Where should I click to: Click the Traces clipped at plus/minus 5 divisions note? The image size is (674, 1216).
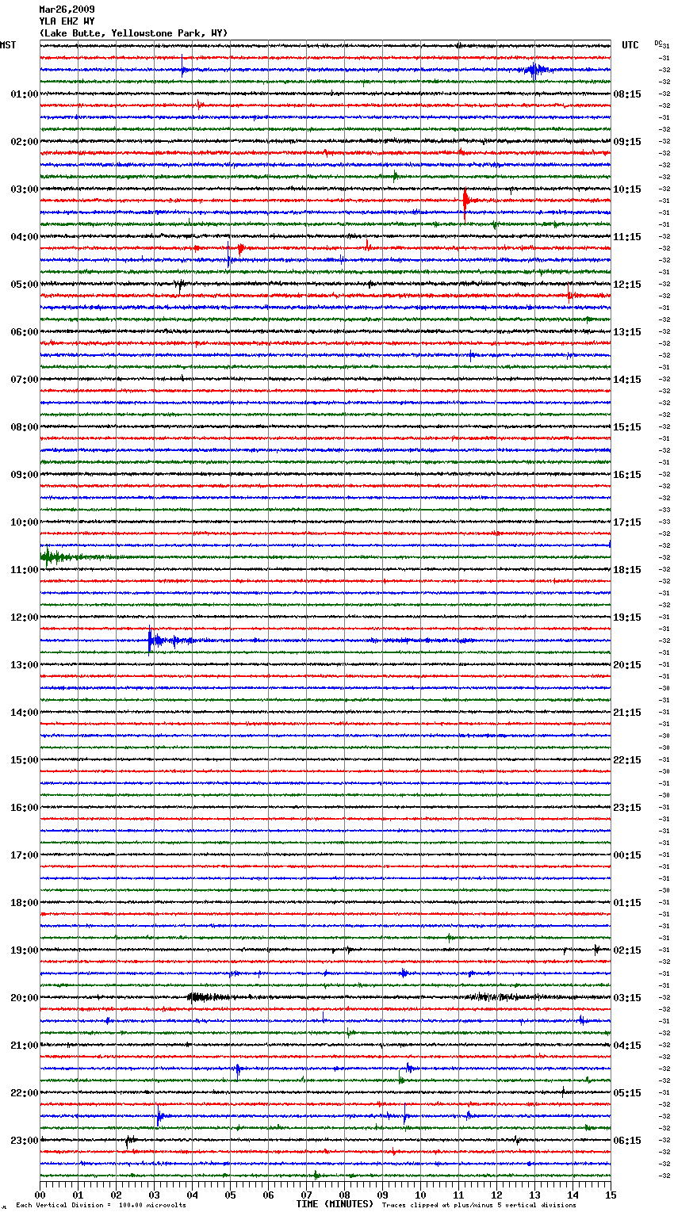(479, 1206)
